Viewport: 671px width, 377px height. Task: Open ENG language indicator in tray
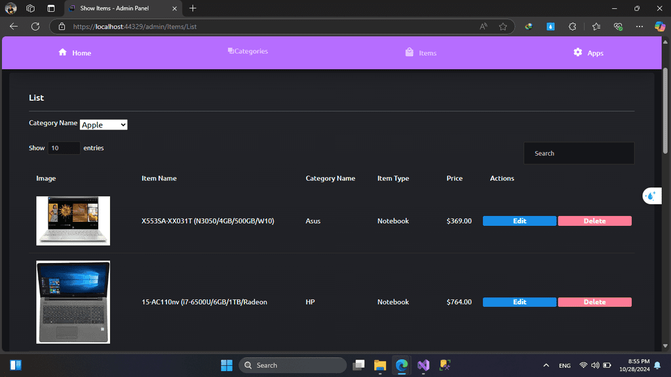pos(565,365)
